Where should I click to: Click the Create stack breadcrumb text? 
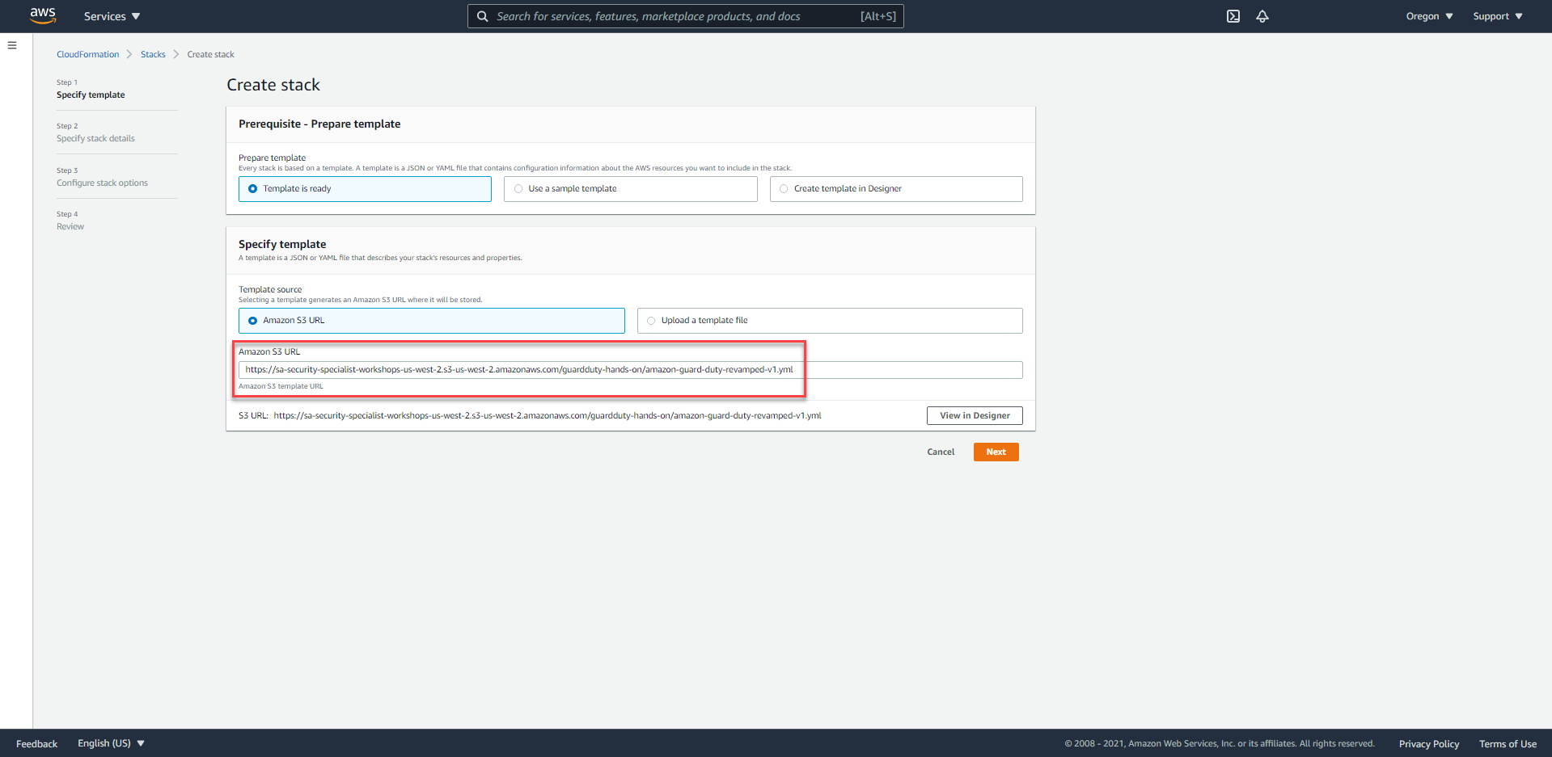pos(210,54)
